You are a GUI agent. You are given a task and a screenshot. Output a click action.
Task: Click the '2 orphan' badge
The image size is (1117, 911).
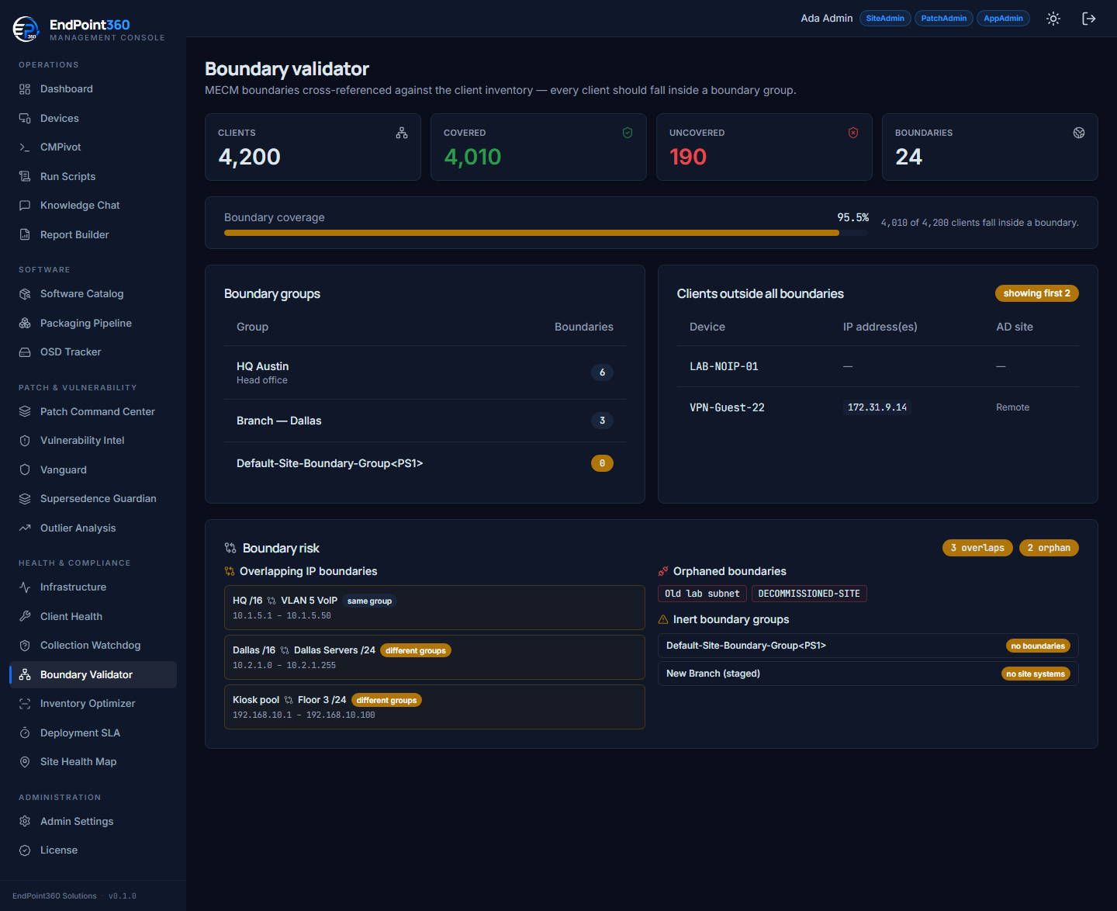click(x=1049, y=548)
